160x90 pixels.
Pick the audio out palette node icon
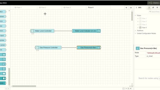point(4,69)
